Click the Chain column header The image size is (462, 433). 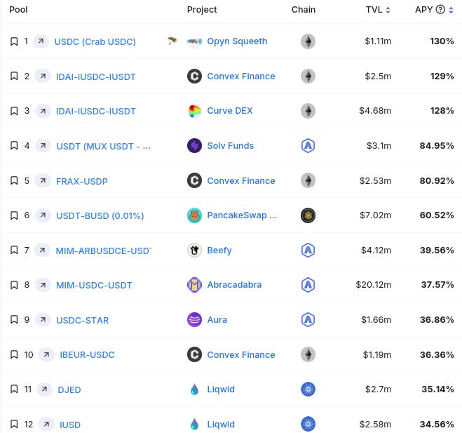(304, 9)
